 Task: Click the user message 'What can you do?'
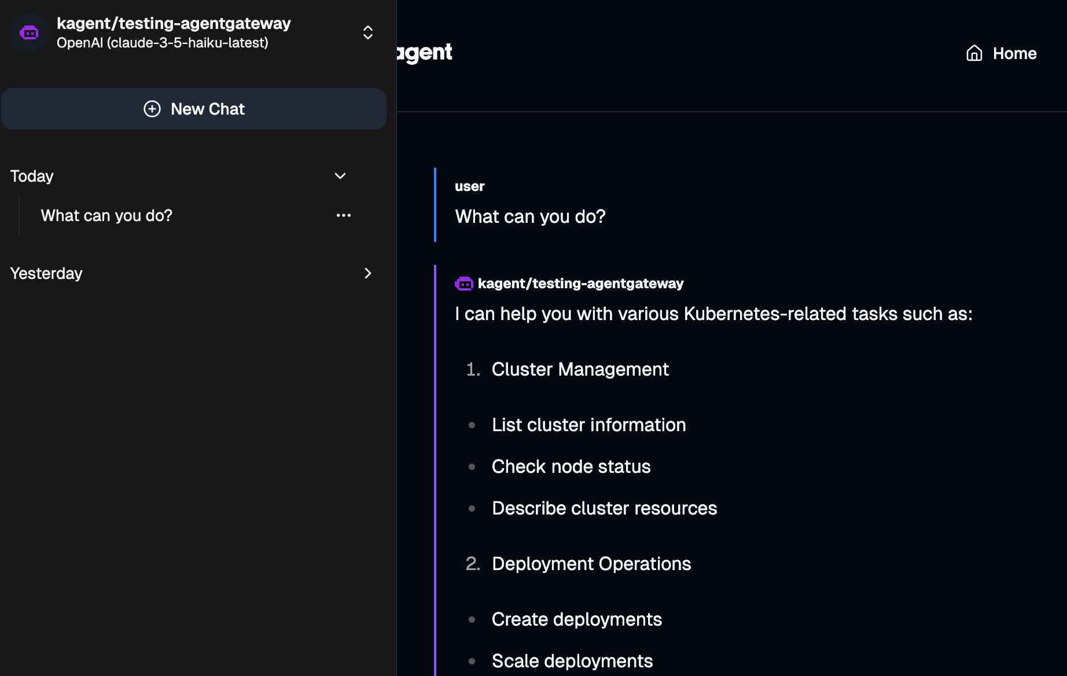click(x=530, y=216)
